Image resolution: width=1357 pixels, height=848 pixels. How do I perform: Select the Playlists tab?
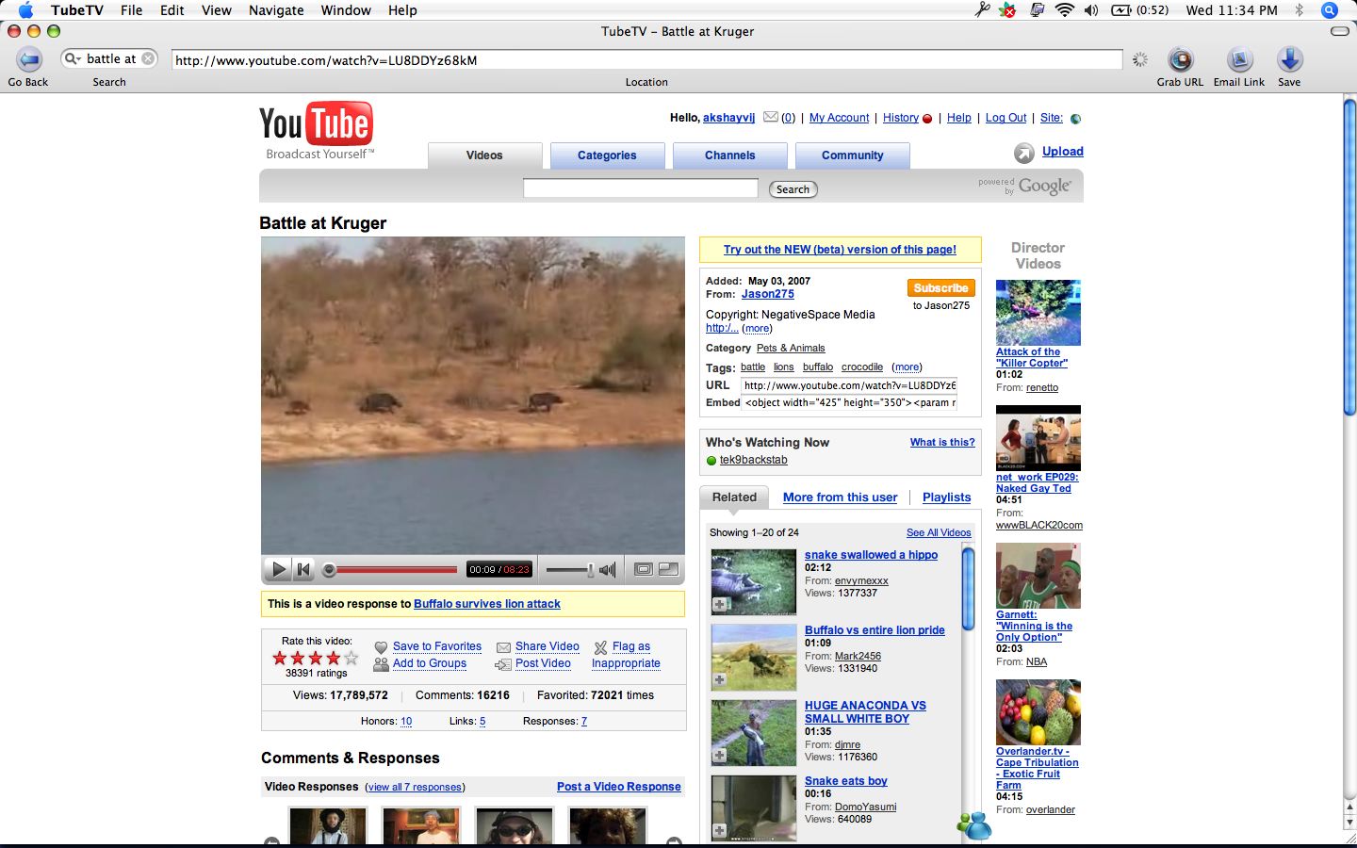[x=946, y=497]
